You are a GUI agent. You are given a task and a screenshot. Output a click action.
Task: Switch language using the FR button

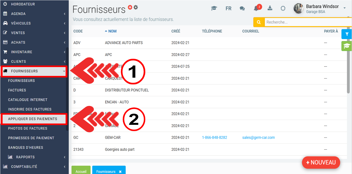pyautogui.click(x=229, y=8)
